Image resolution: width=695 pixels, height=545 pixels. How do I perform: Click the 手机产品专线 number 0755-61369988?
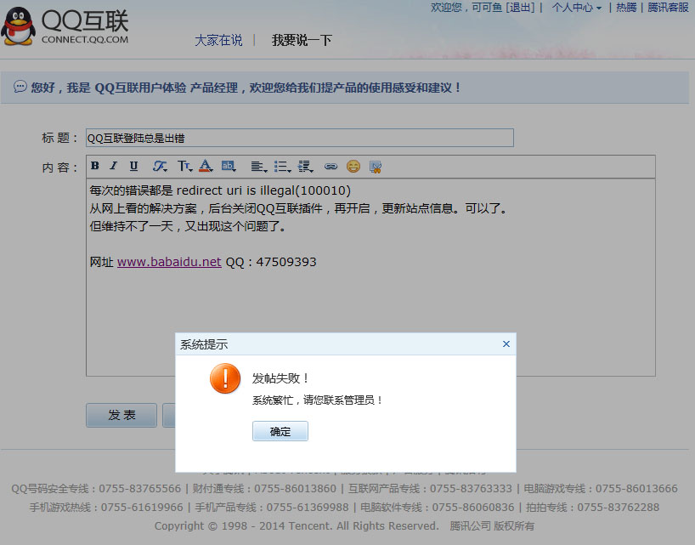(308, 508)
